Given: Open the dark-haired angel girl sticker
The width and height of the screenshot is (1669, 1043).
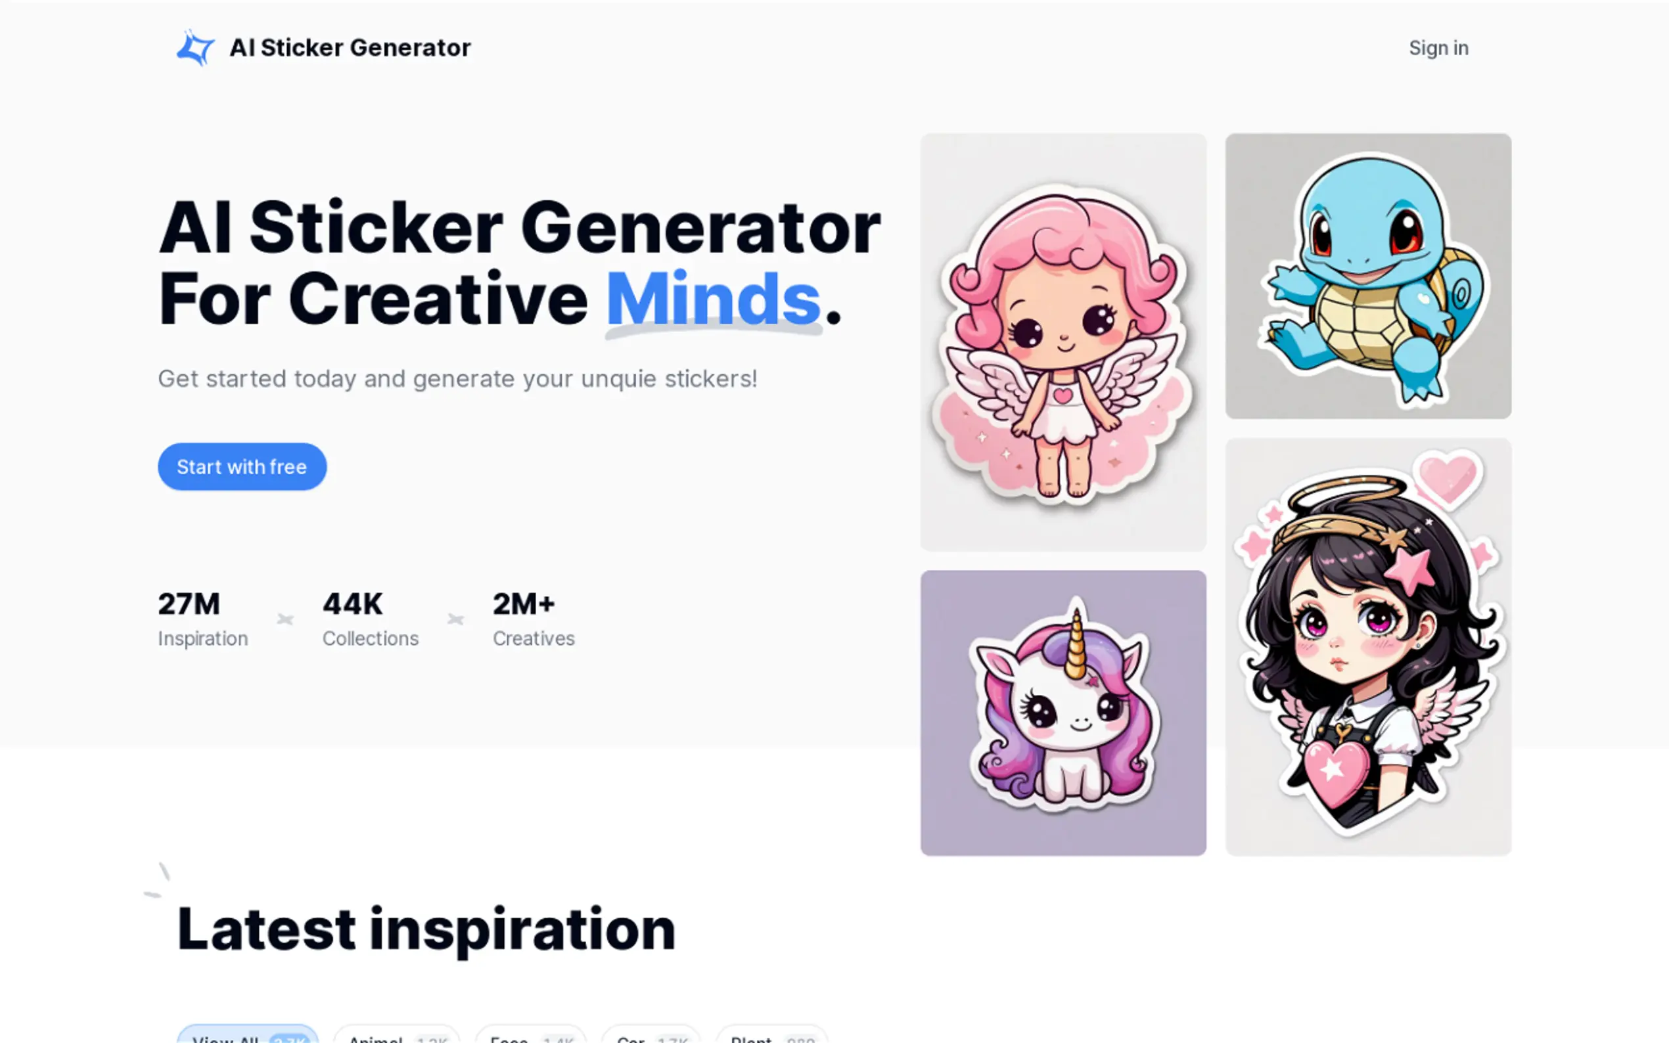Looking at the screenshot, I should (x=1368, y=647).
